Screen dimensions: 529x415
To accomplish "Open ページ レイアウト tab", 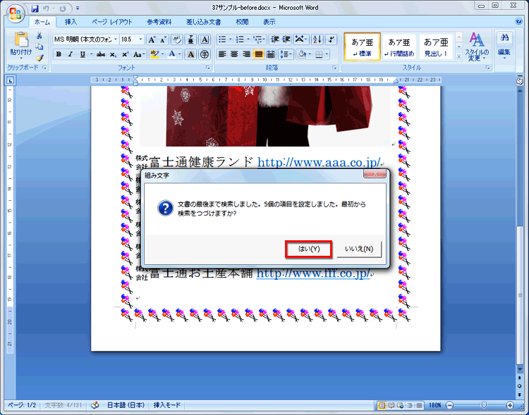I will click(x=112, y=22).
